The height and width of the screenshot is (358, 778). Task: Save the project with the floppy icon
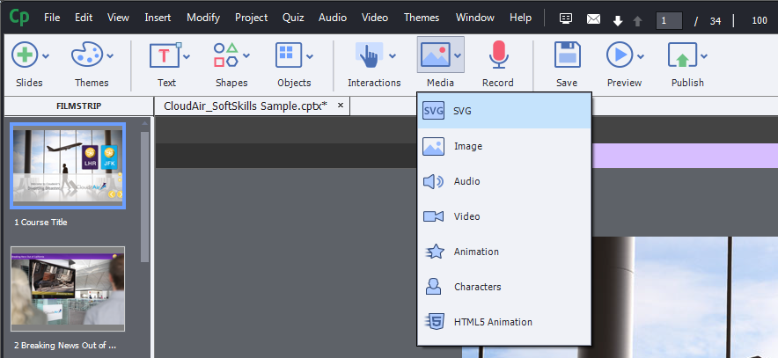[567, 56]
